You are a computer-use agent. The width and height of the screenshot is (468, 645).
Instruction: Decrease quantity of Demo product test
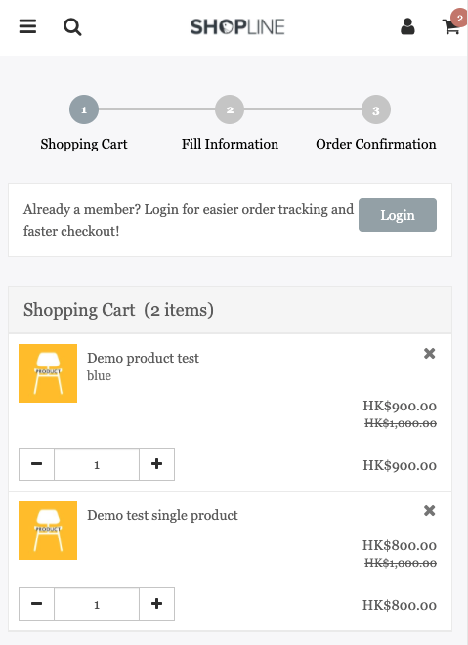click(x=36, y=464)
